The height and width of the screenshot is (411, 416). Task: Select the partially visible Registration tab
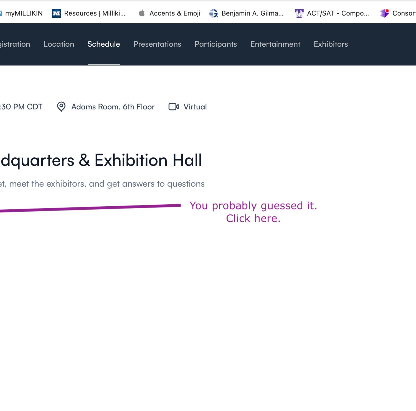click(x=15, y=44)
